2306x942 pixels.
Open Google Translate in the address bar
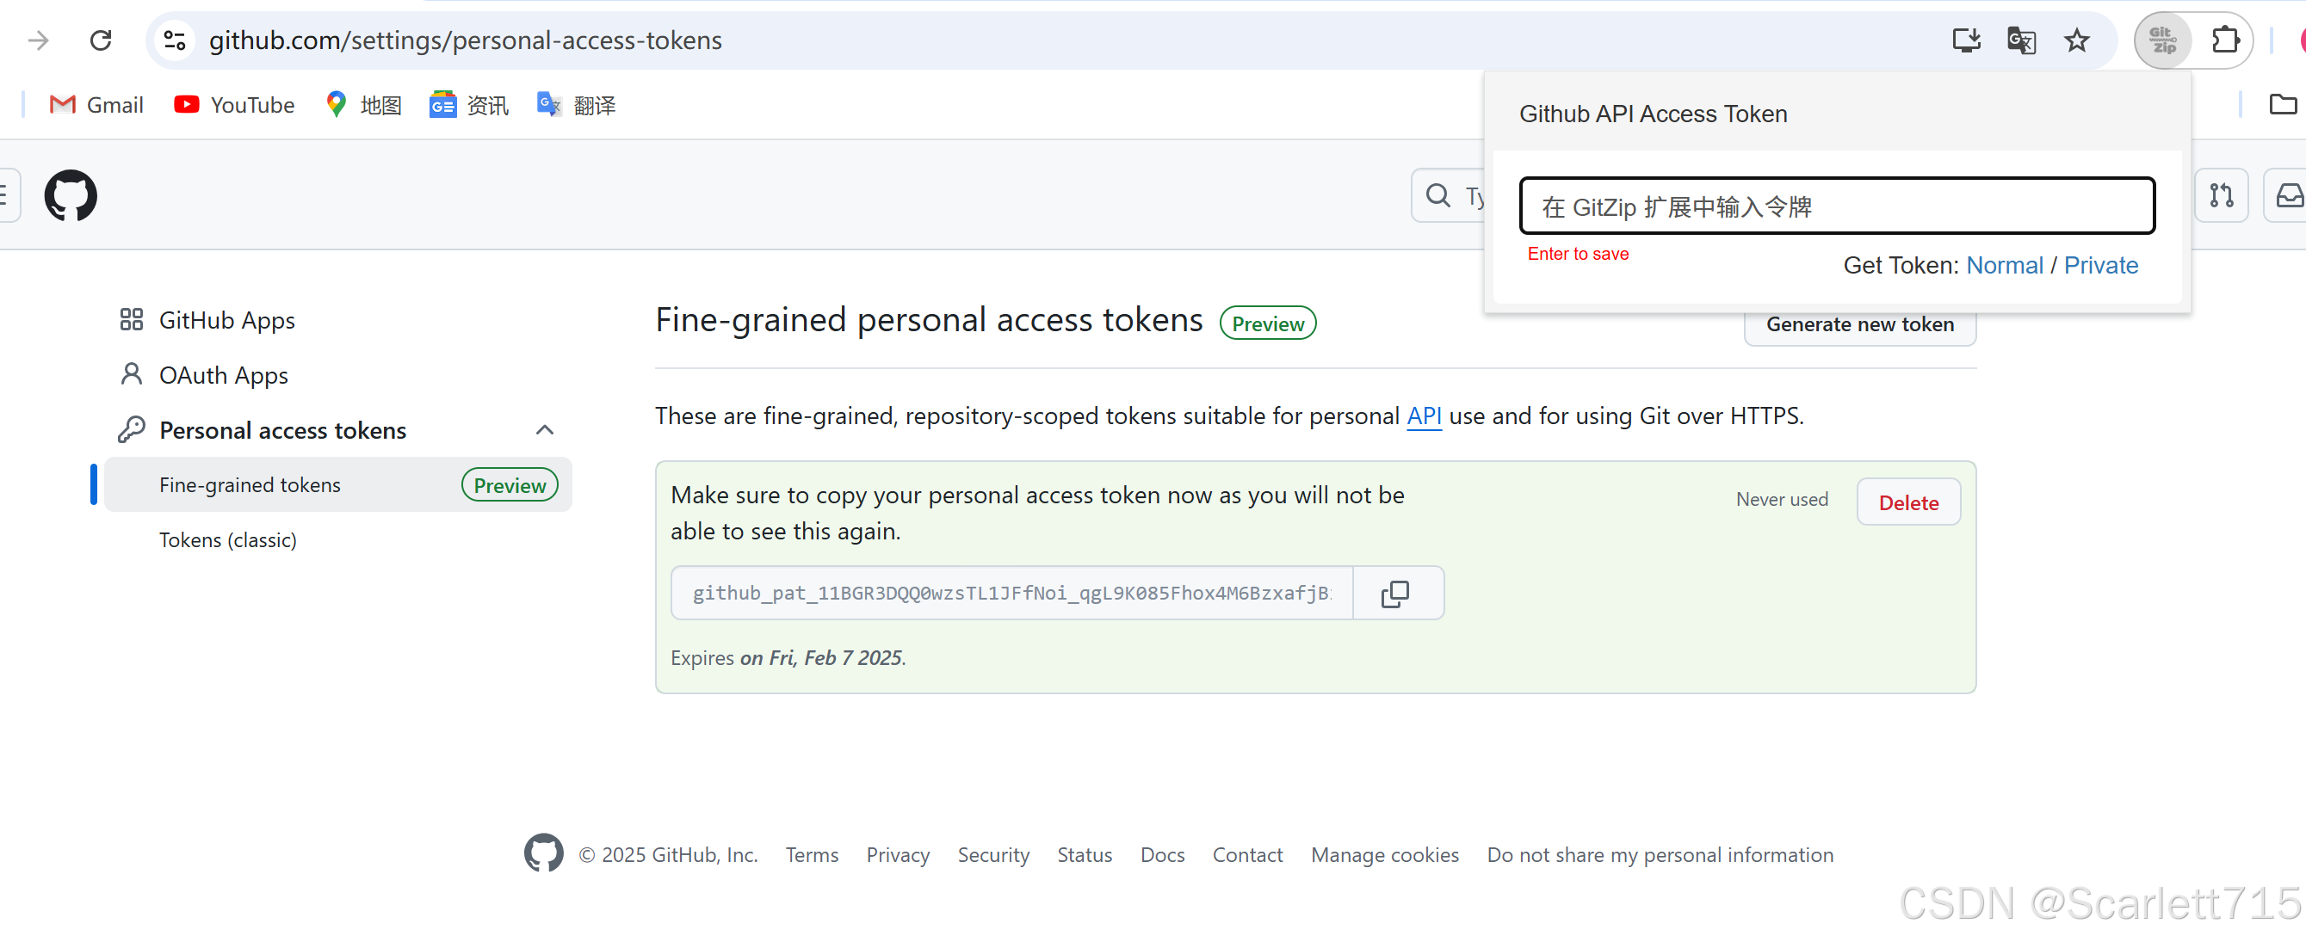point(2021,40)
